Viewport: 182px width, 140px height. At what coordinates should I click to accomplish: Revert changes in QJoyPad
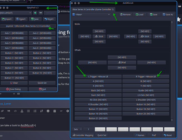(x=49, y=19)
